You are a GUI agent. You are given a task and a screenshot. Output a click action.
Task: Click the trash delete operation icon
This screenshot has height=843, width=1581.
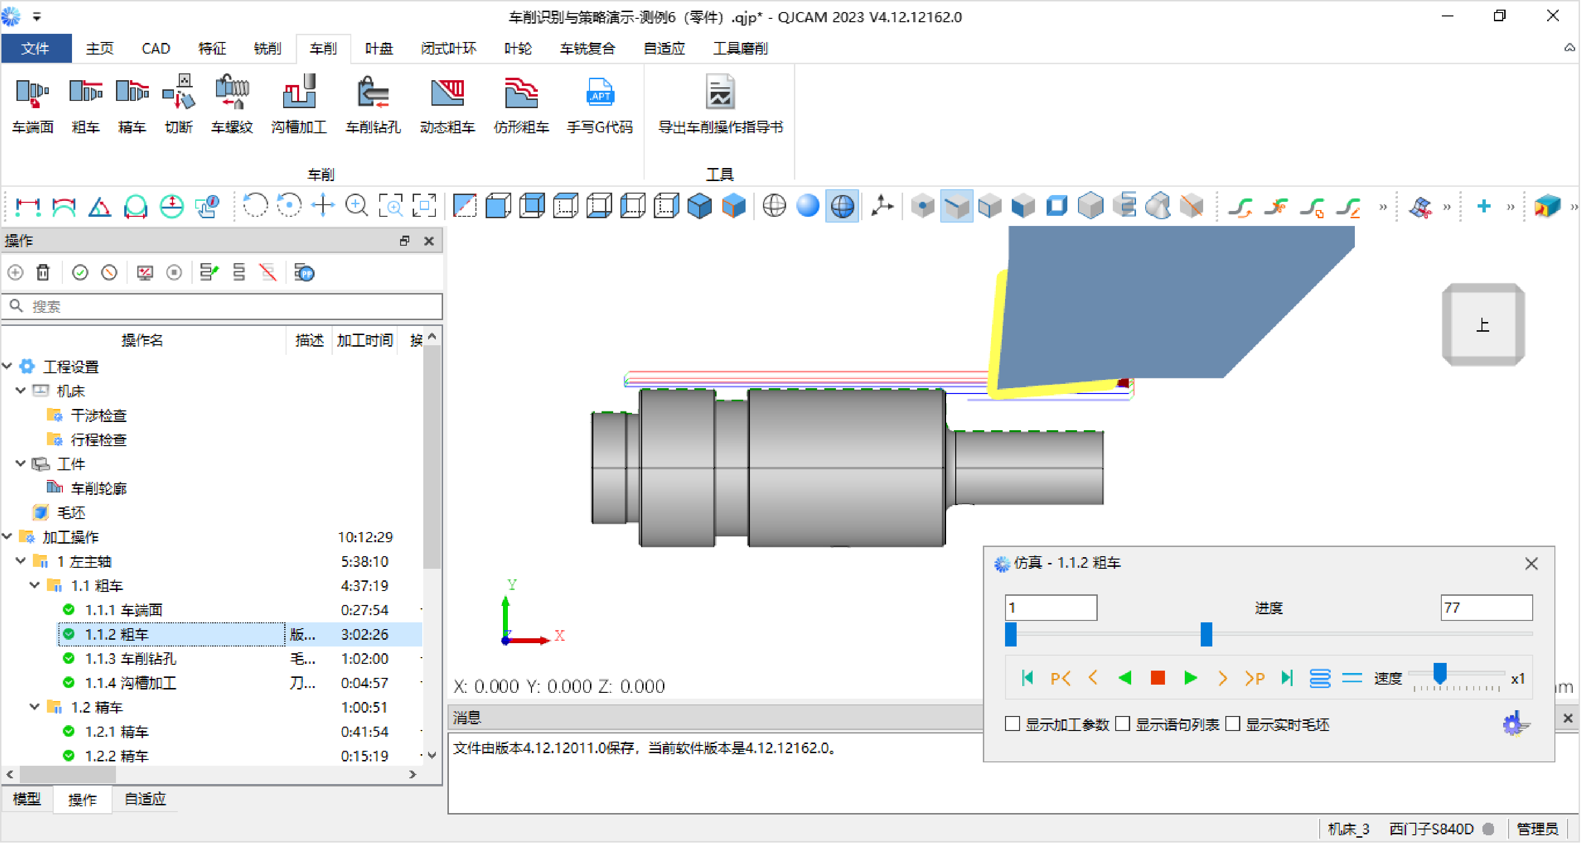click(43, 272)
